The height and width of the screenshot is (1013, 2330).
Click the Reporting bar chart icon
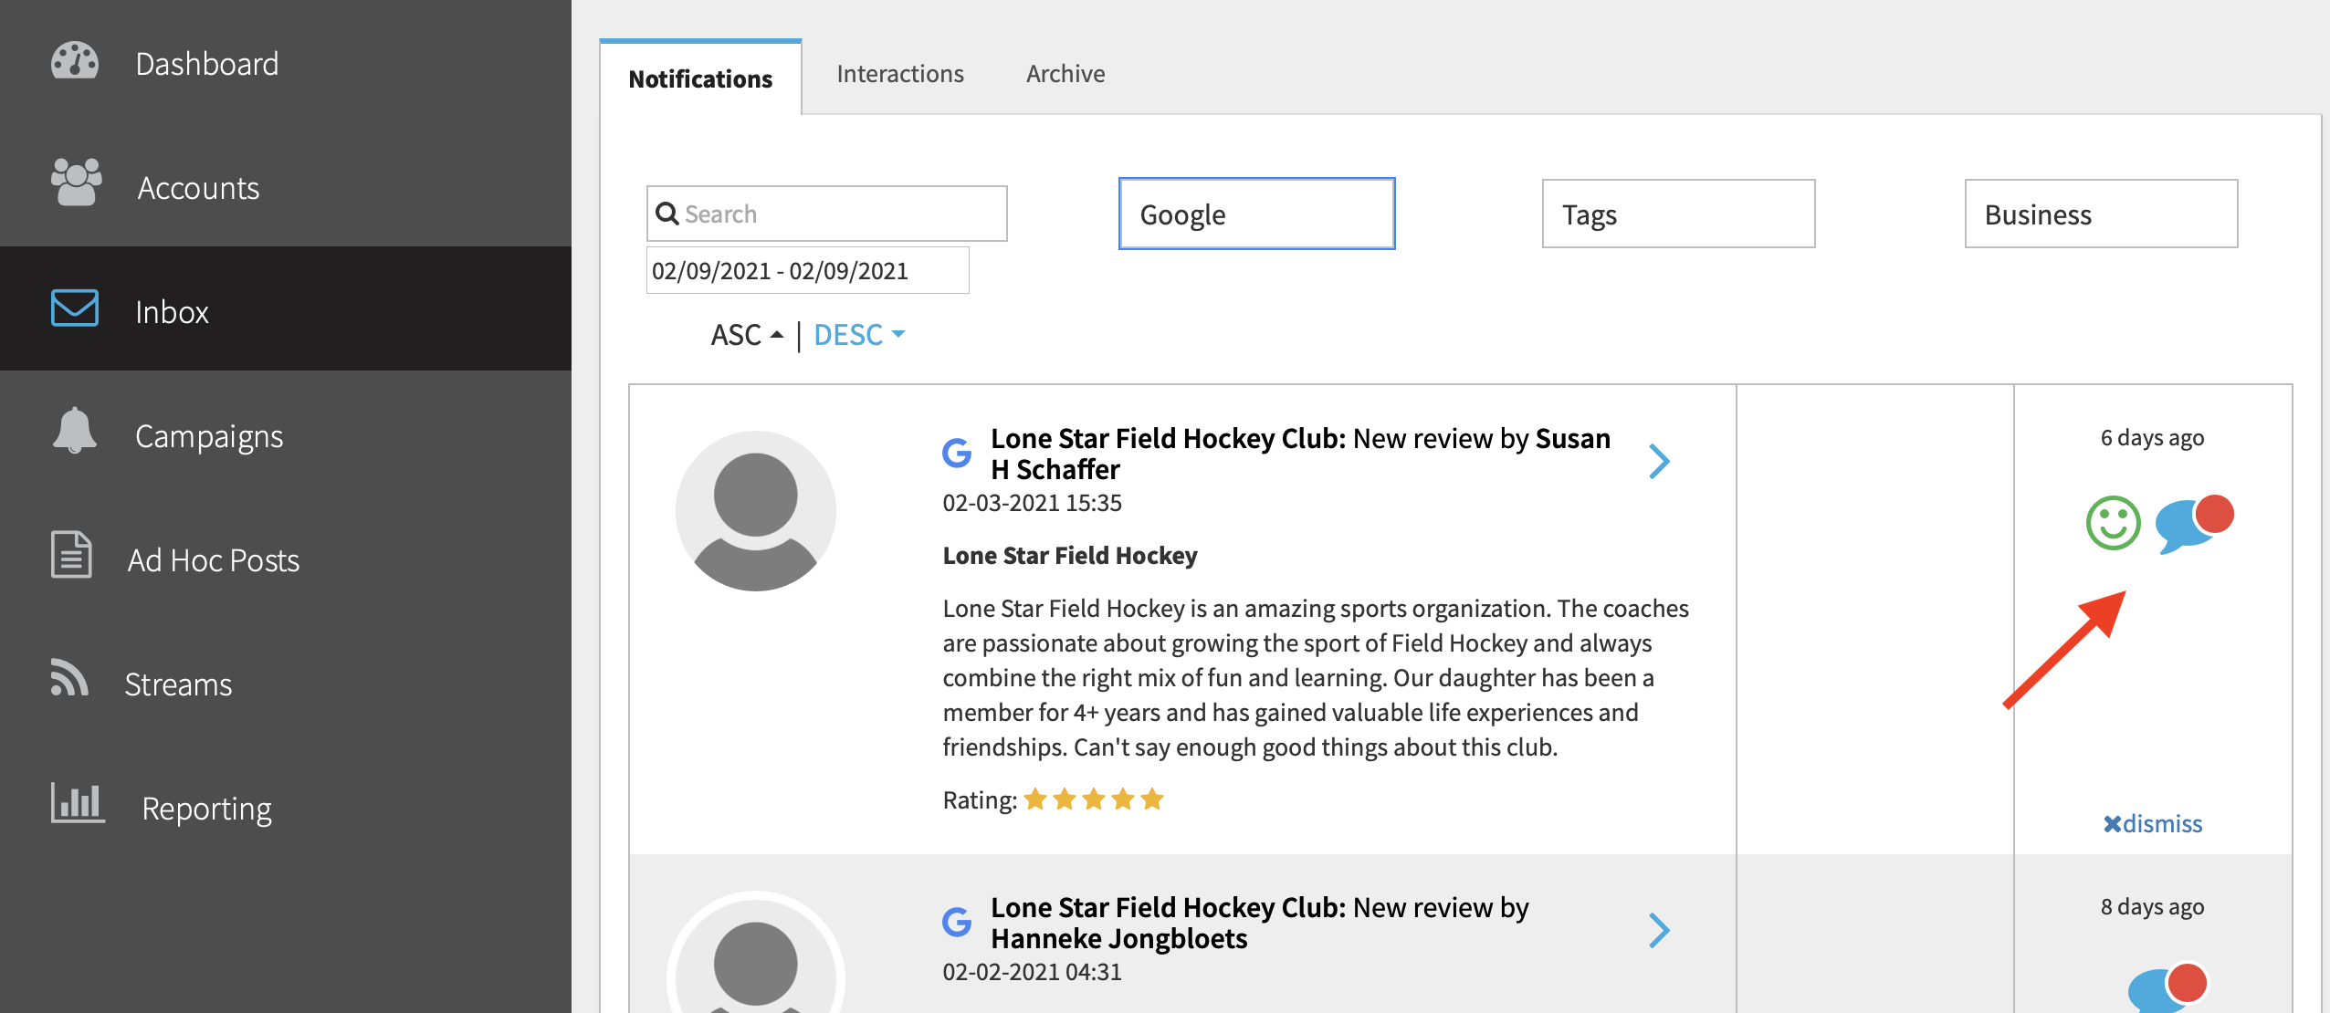click(78, 803)
